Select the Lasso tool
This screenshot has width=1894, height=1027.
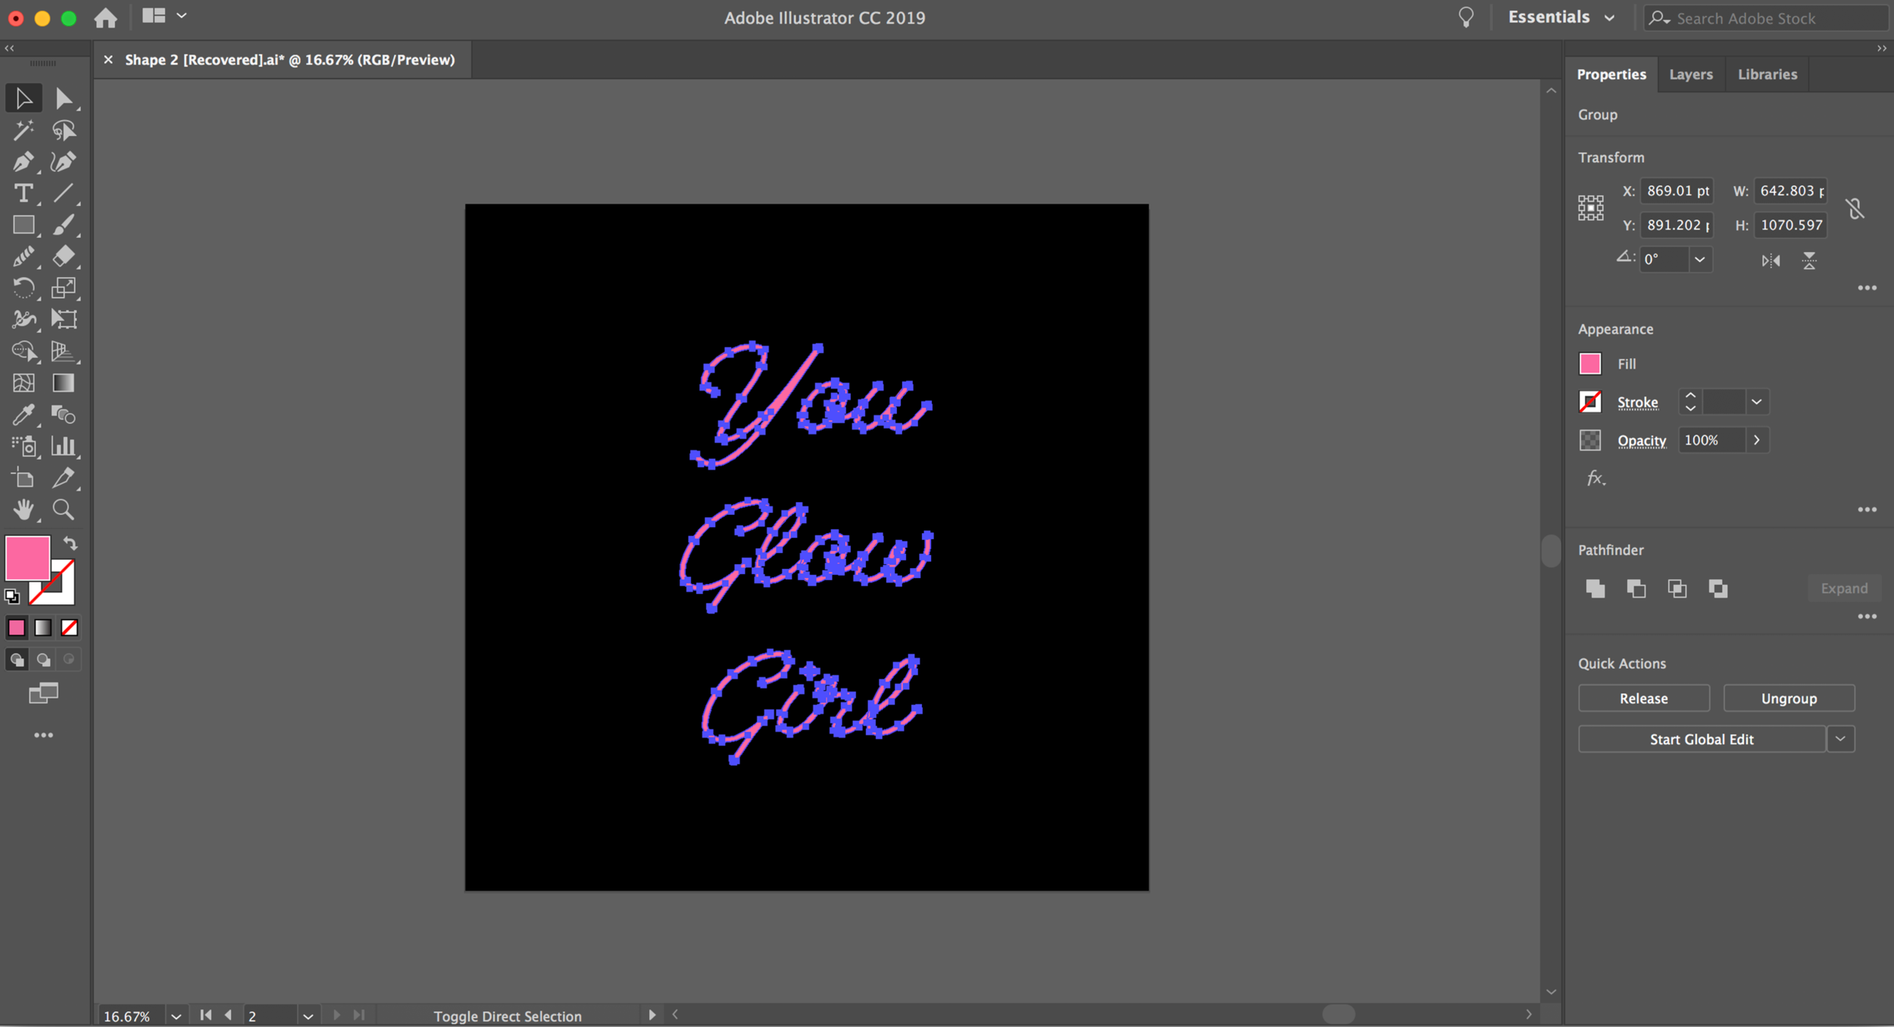[64, 130]
